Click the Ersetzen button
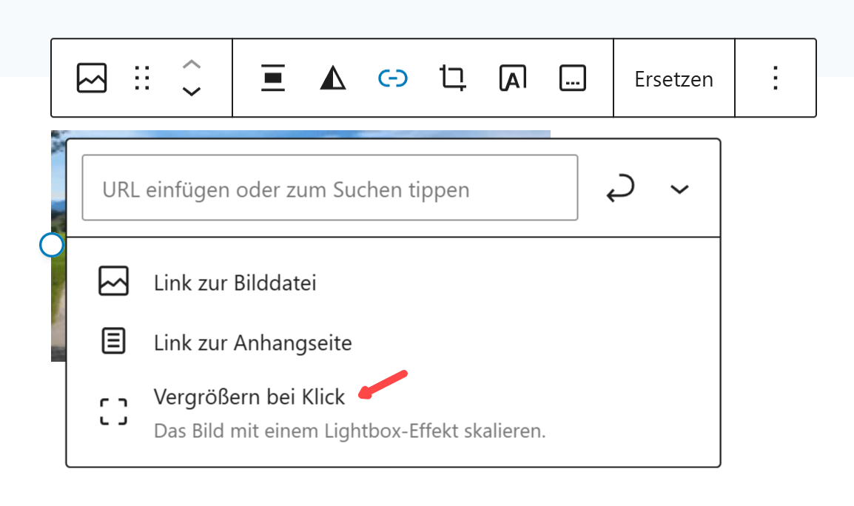Viewport: 854px width, 506px height. pos(673,79)
